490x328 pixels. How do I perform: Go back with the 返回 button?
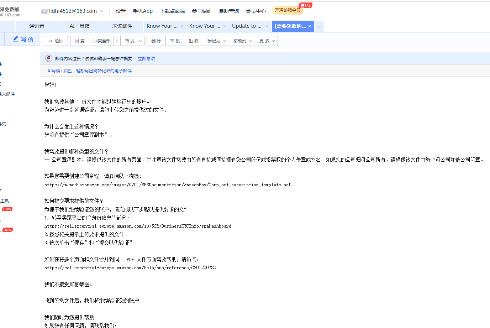[56, 41]
